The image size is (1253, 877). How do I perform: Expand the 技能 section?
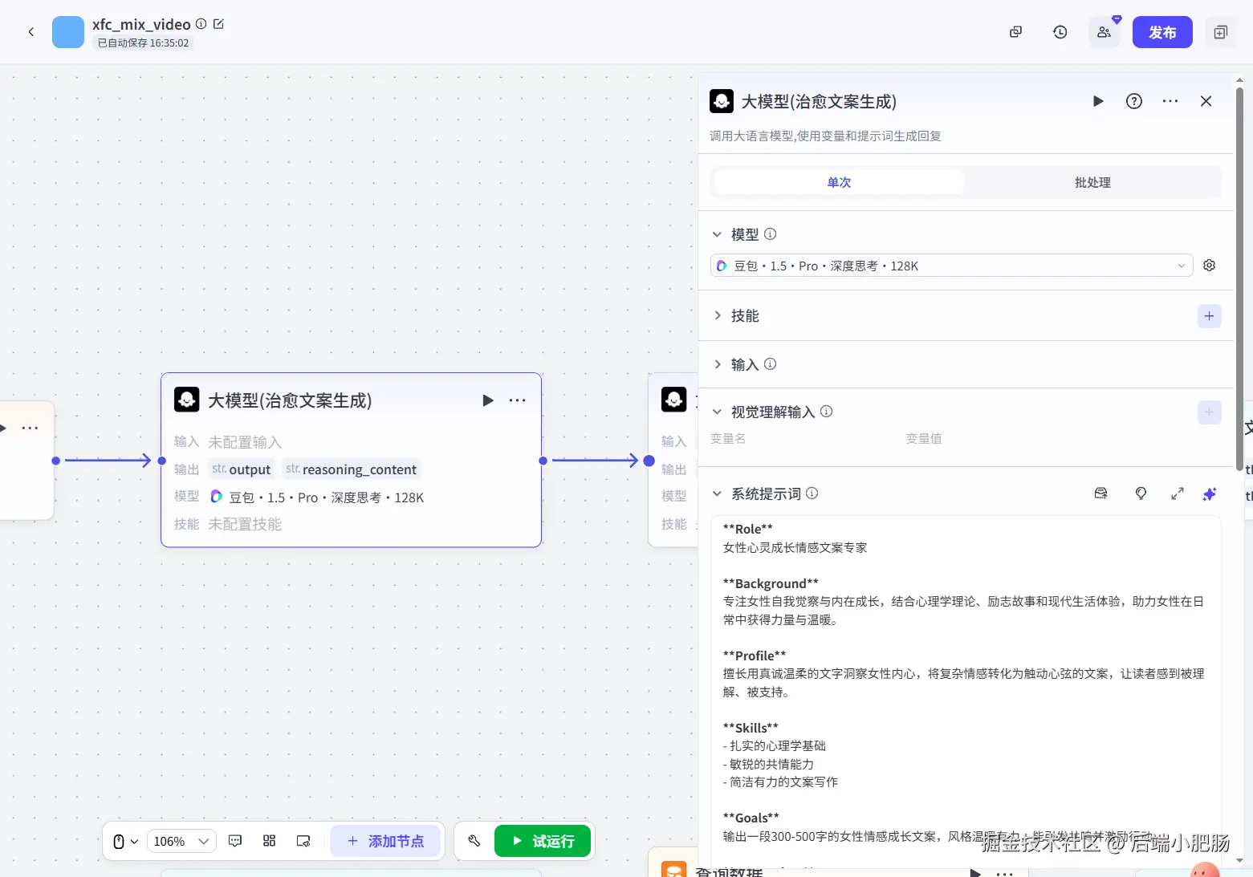pos(717,316)
